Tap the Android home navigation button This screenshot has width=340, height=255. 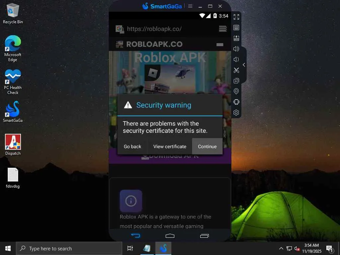tap(170, 236)
